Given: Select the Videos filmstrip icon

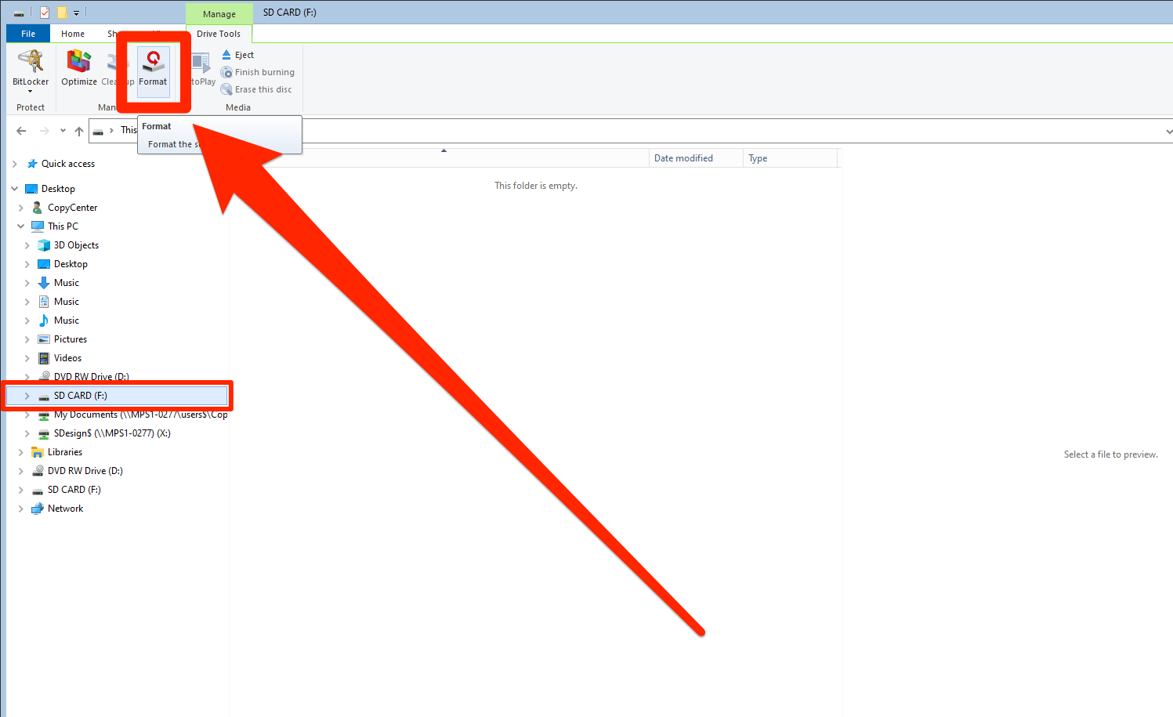Looking at the screenshot, I should [44, 358].
